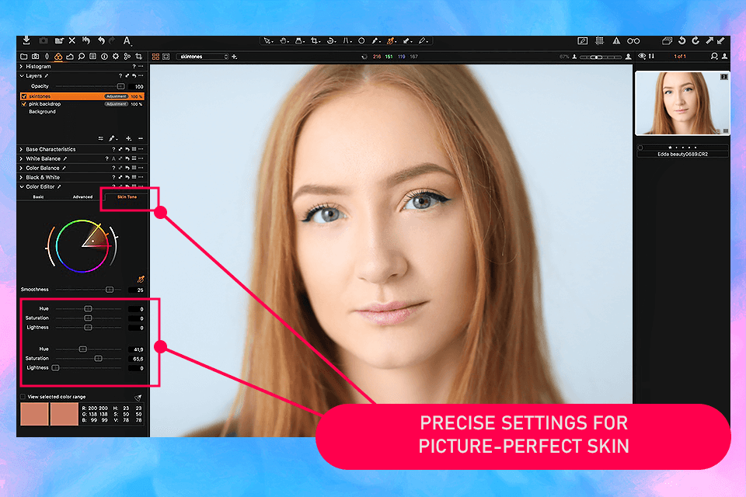Toggle pink backdrop layer checkbox
746x497 pixels.
coord(24,104)
